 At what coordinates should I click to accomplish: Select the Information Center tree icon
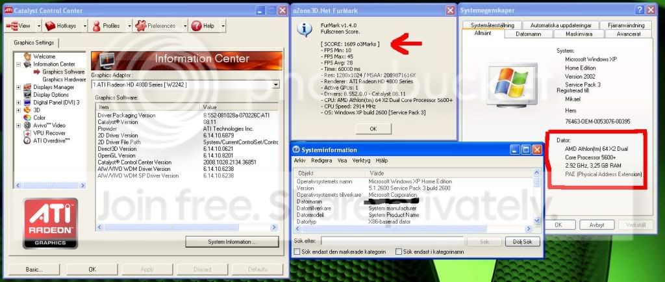click(27, 64)
